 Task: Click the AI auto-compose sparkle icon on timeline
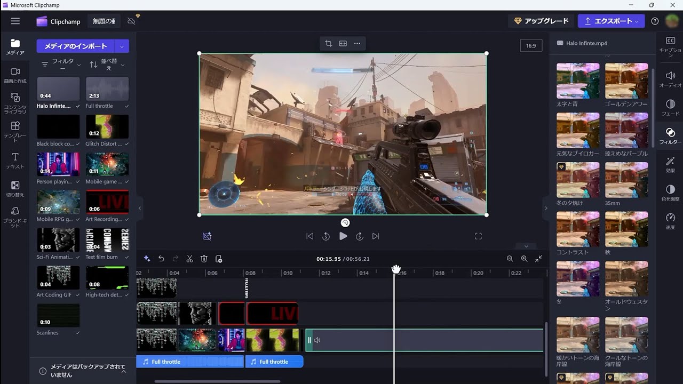click(x=147, y=259)
